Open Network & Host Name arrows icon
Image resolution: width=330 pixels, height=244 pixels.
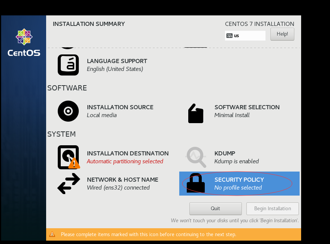tap(69, 184)
